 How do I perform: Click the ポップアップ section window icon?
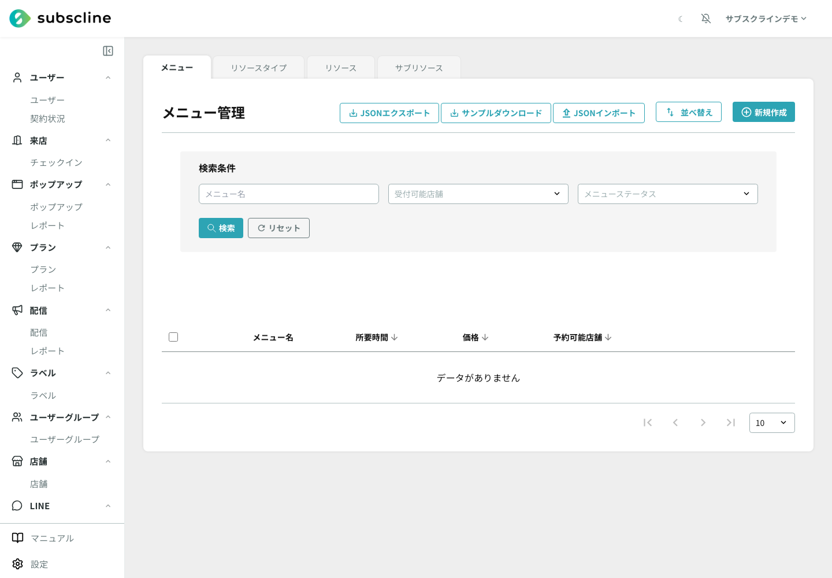click(x=17, y=184)
